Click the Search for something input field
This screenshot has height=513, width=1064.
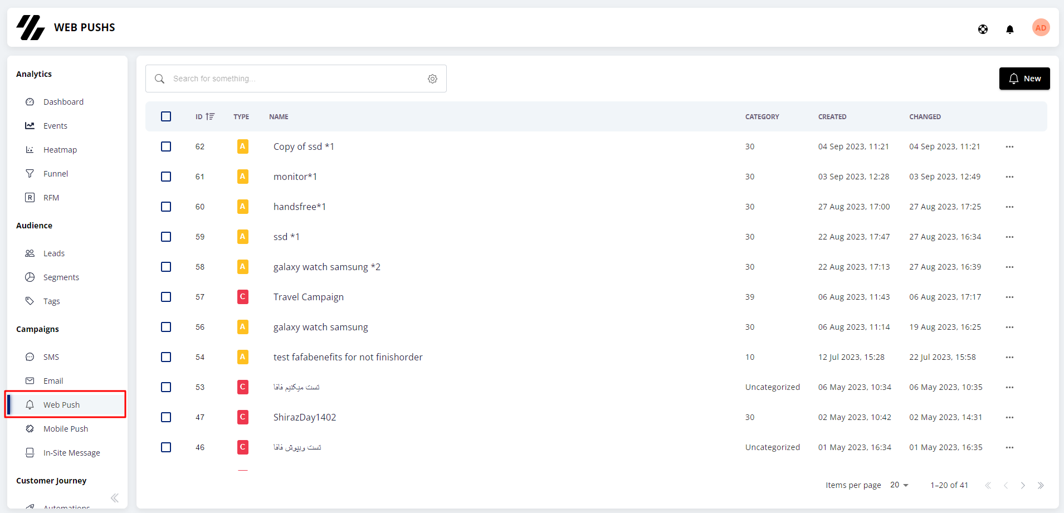tap(296, 79)
